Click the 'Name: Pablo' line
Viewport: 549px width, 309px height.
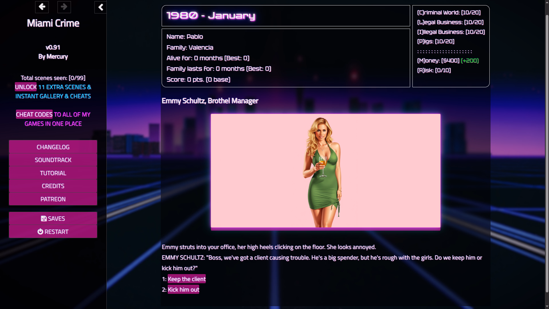pyautogui.click(x=185, y=37)
